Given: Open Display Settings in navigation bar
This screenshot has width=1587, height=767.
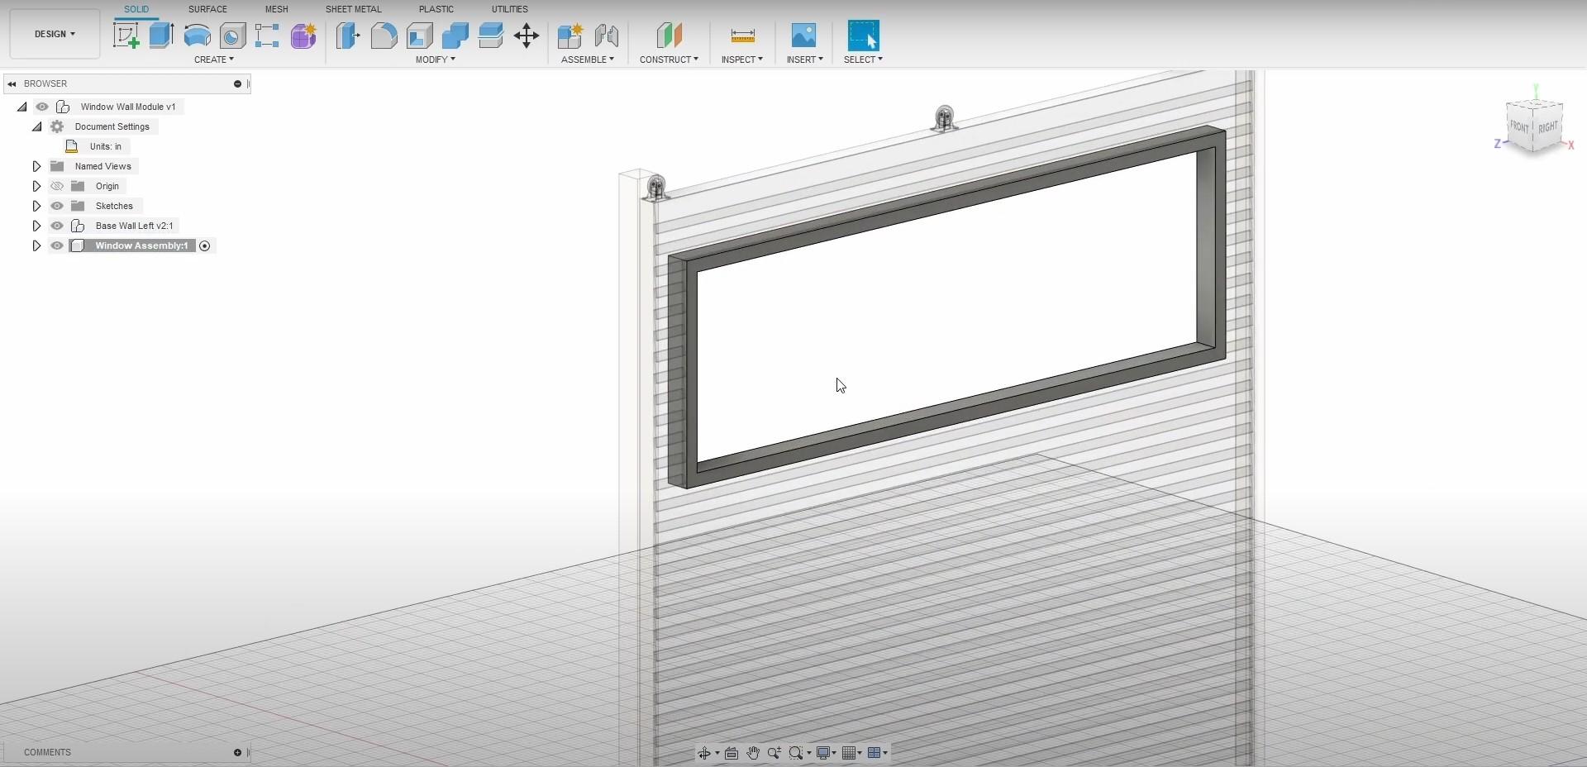Looking at the screenshot, I should coord(826,753).
